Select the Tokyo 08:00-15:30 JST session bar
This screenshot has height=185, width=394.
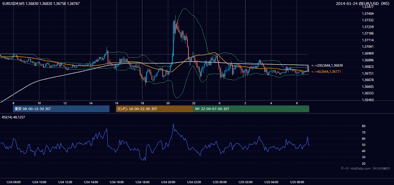tap(61, 109)
